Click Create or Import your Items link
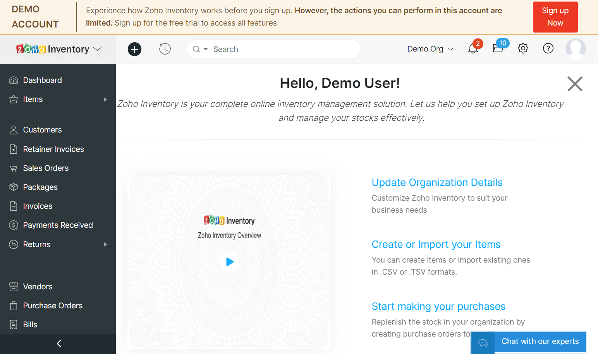 tap(436, 244)
